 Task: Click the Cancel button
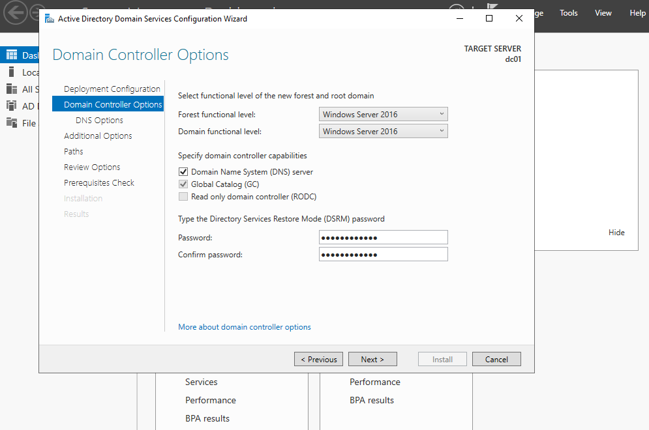click(496, 359)
